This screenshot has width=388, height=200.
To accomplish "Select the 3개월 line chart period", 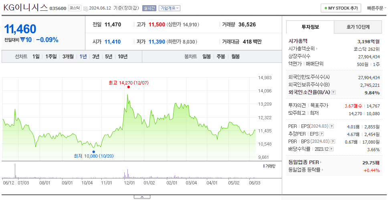I will (x=68, y=56).
